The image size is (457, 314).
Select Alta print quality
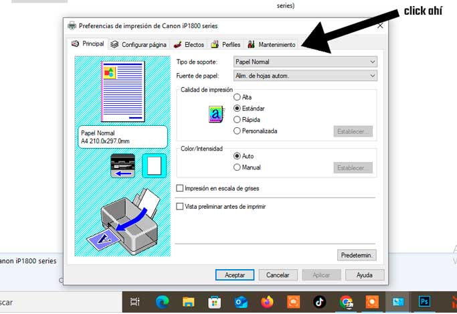tap(237, 97)
